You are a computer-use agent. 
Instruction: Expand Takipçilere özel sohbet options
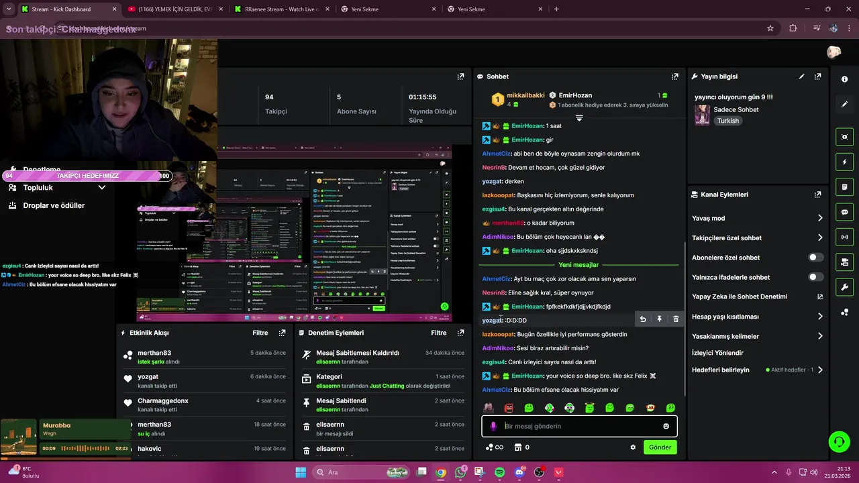(x=820, y=237)
